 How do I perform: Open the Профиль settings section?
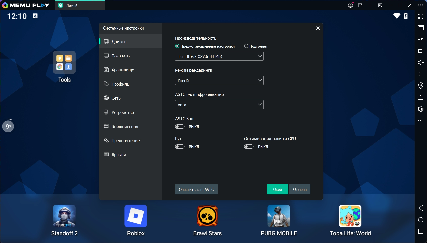[131, 84]
